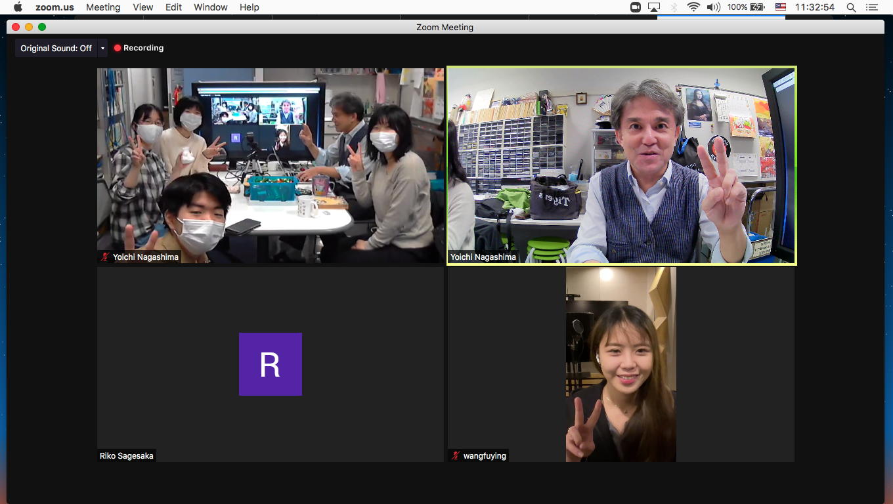Image resolution: width=893 pixels, height=504 pixels.
Task: Expand the Original Sound dropdown arrow
Action: [x=102, y=48]
